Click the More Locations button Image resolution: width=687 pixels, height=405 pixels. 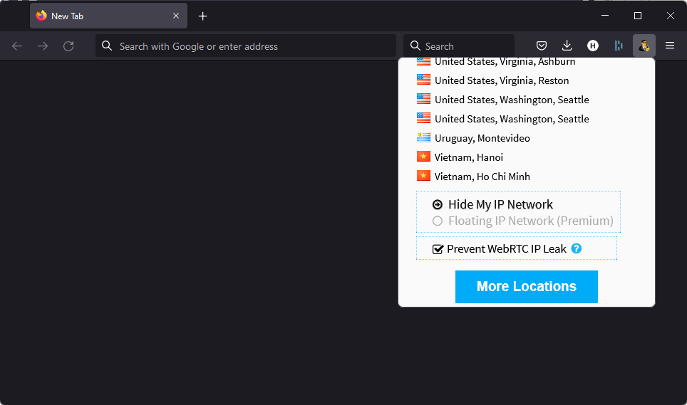(526, 286)
